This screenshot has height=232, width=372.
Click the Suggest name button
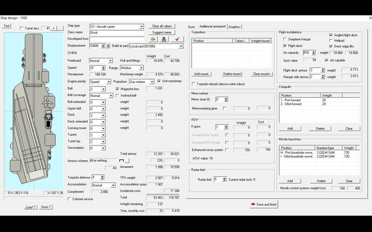pos(162,32)
